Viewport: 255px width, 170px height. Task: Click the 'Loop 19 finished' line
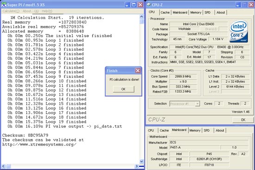click(x=47, y=122)
